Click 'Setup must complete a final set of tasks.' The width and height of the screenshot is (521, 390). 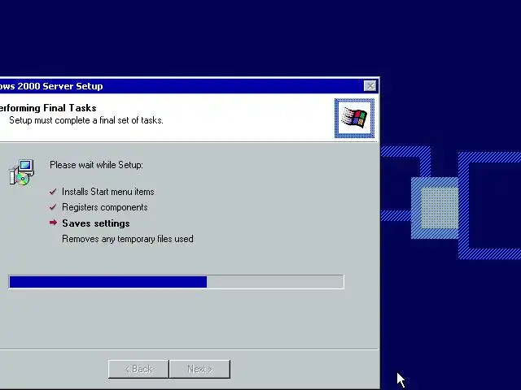[86, 120]
